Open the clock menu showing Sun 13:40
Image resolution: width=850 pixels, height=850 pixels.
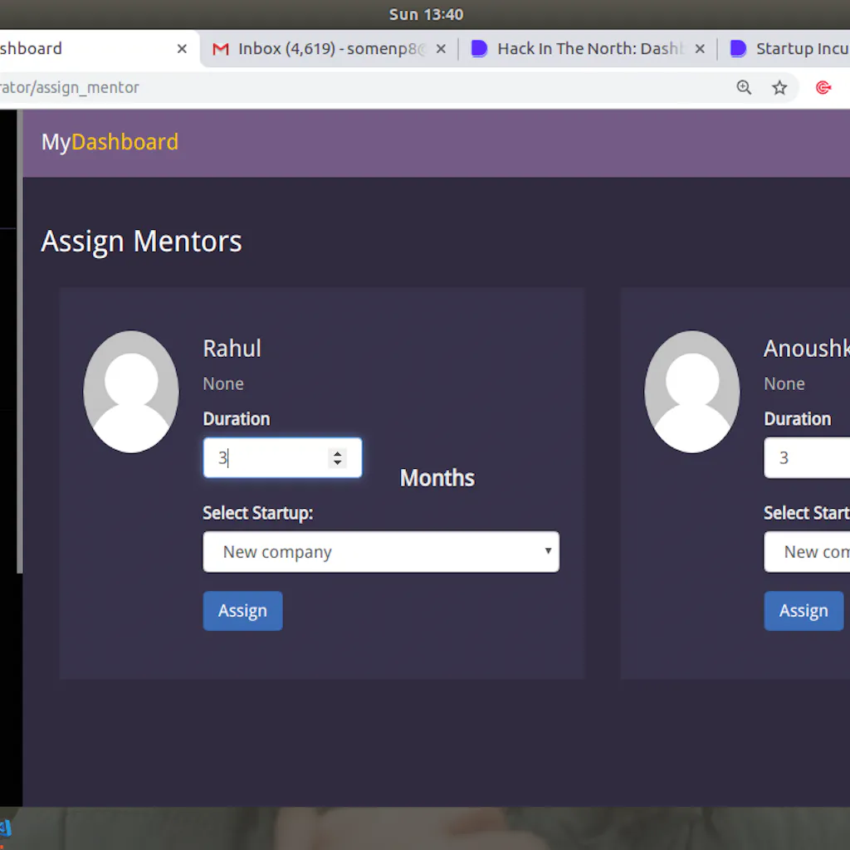click(426, 14)
